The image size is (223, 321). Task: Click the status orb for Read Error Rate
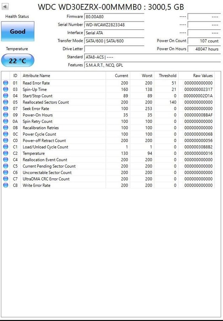click(6, 83)
